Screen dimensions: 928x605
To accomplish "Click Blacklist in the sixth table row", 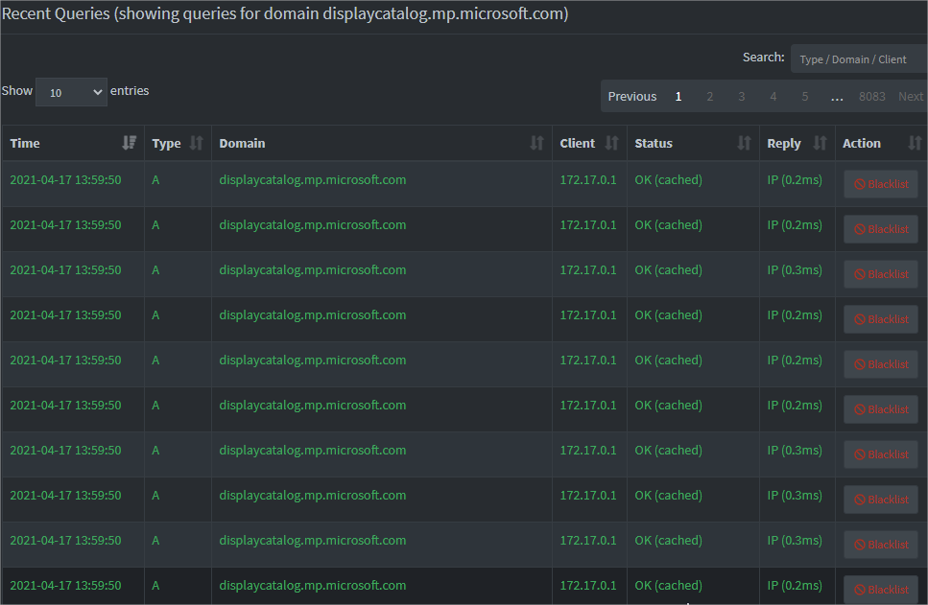I will point(881,409).
